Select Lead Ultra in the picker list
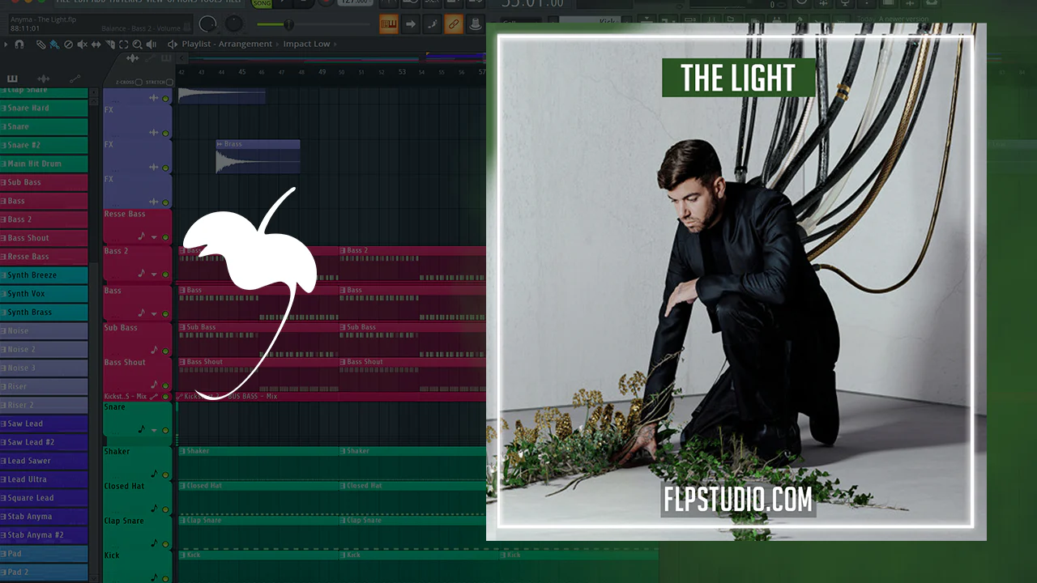1037x583 pixels. tap(44, 479)
